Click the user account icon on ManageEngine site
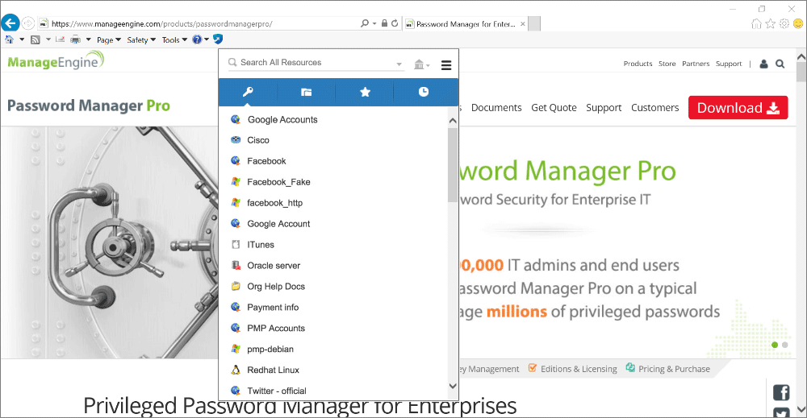Viewport: 807px width, 418px height. click(x=764, y=64)
